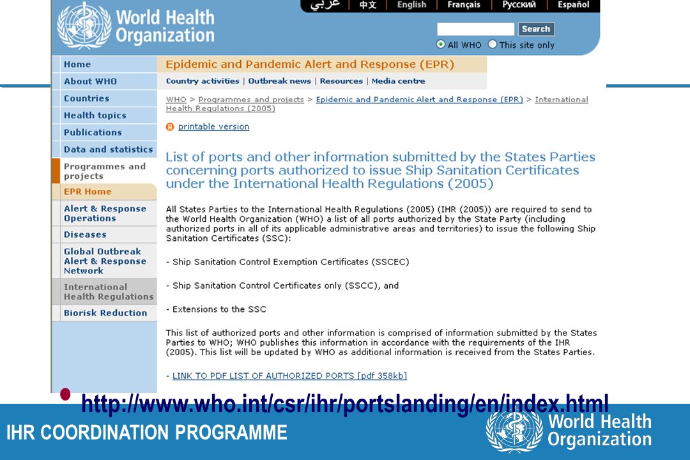Focus the search text field
The height and width of the screenshot is (460, 690).
click(x=475, y=29)
